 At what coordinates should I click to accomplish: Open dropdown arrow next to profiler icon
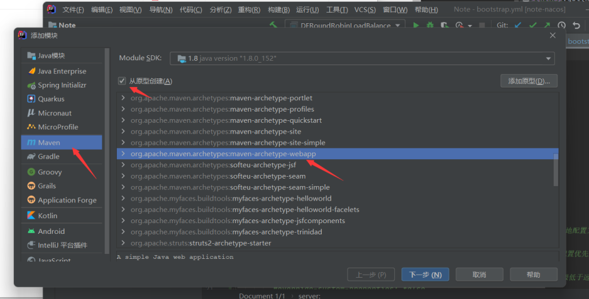point(470,26)
